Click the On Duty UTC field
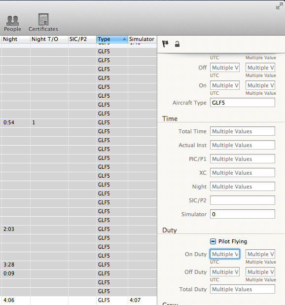 pos(225,254)
